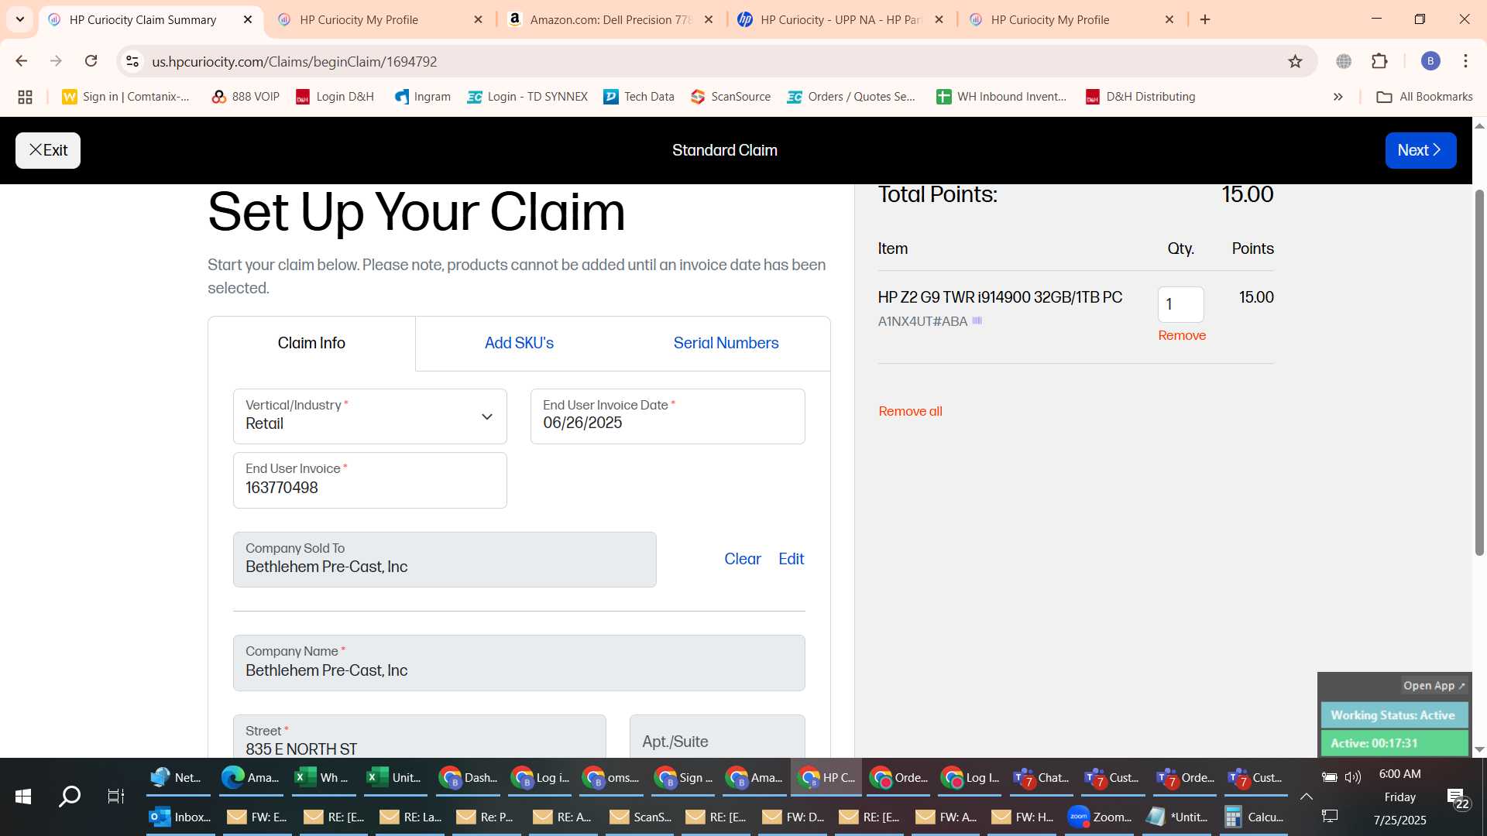
Task: Open the Teams Chat taskbar window
Action: point(1041,778)
